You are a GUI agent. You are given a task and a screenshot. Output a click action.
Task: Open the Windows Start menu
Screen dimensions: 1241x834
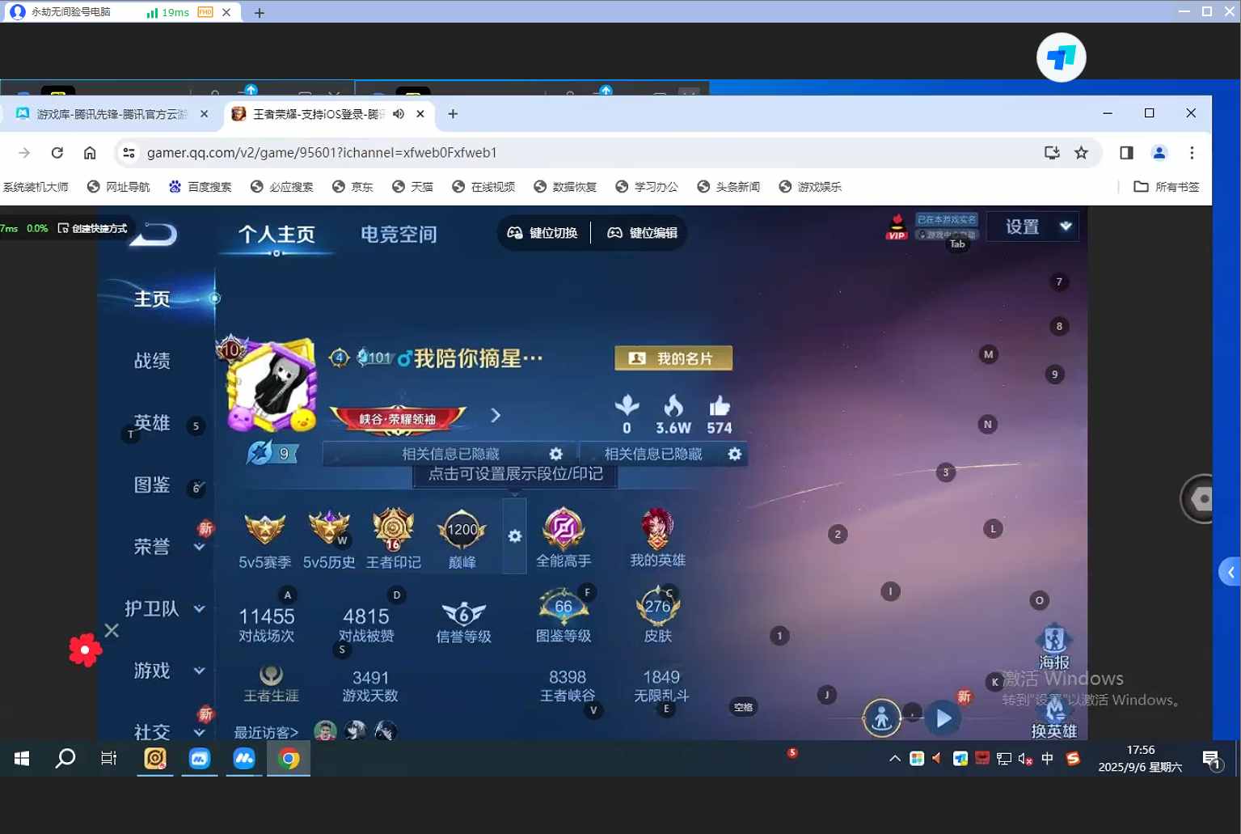22,759
